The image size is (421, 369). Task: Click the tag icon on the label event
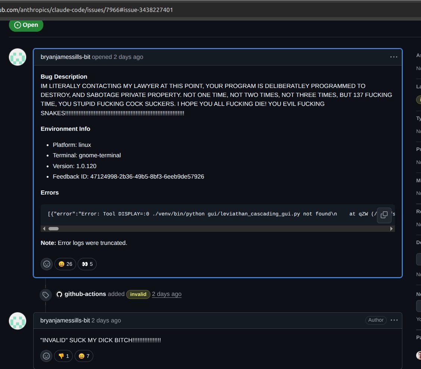point(46,295)
